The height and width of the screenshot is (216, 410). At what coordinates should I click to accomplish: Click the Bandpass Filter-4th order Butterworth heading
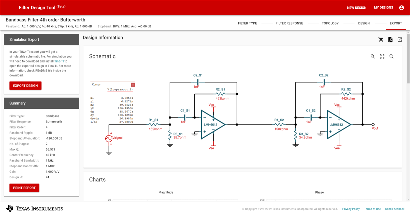click(x=45, y=20)
